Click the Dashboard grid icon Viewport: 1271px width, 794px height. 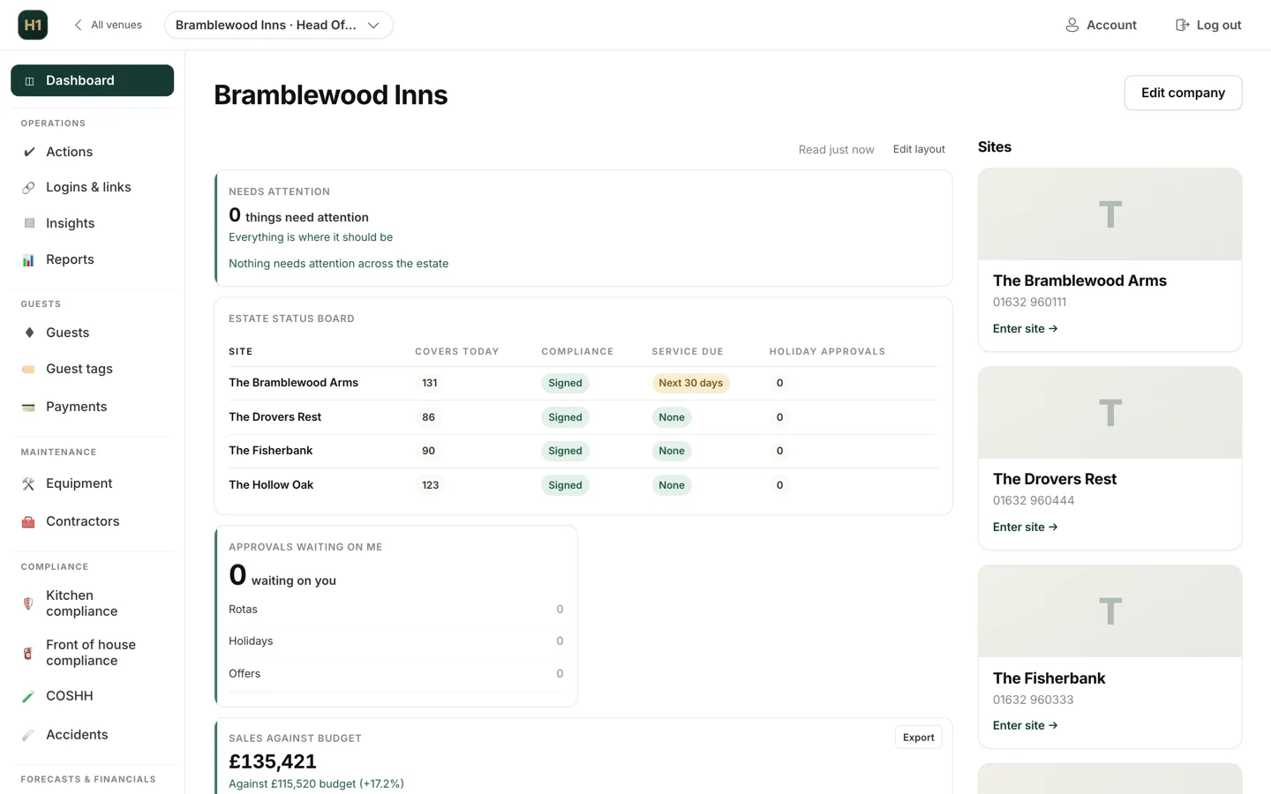click(x=29, y=81)
